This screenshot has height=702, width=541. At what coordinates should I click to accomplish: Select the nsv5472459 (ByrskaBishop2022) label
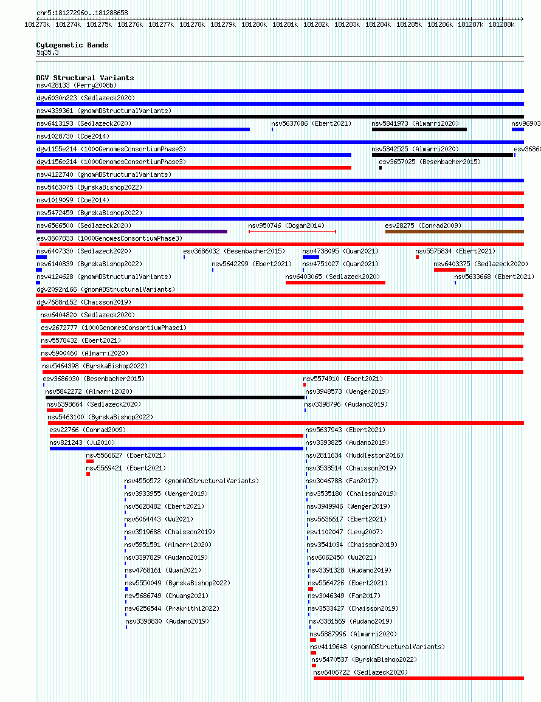89,213
